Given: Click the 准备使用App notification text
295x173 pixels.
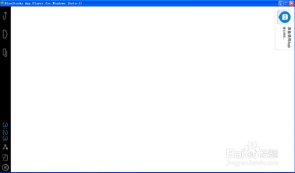Looking at the screenshot, I should click(289, 37).
